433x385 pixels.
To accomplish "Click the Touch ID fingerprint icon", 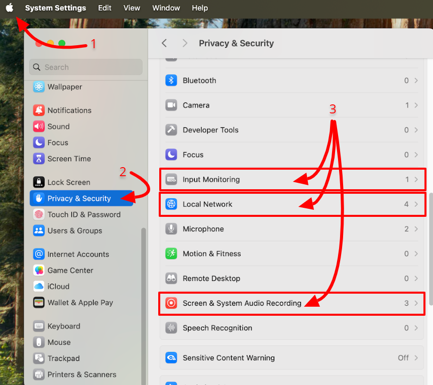I will [39, 214].
